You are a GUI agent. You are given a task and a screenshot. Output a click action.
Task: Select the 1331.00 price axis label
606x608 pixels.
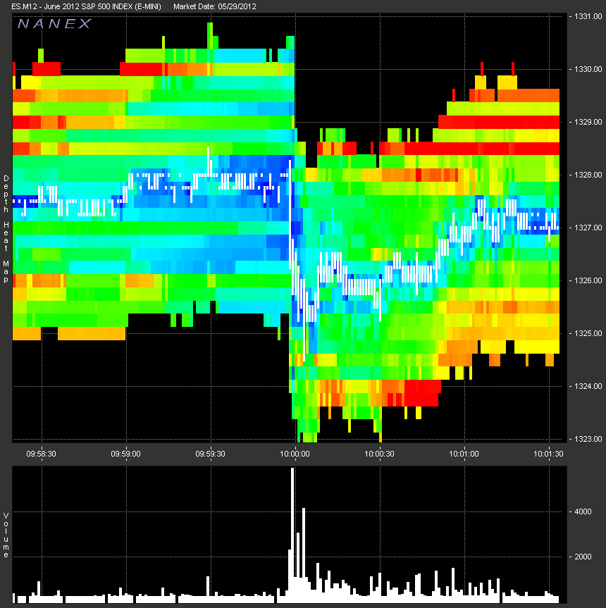(588, 16)
